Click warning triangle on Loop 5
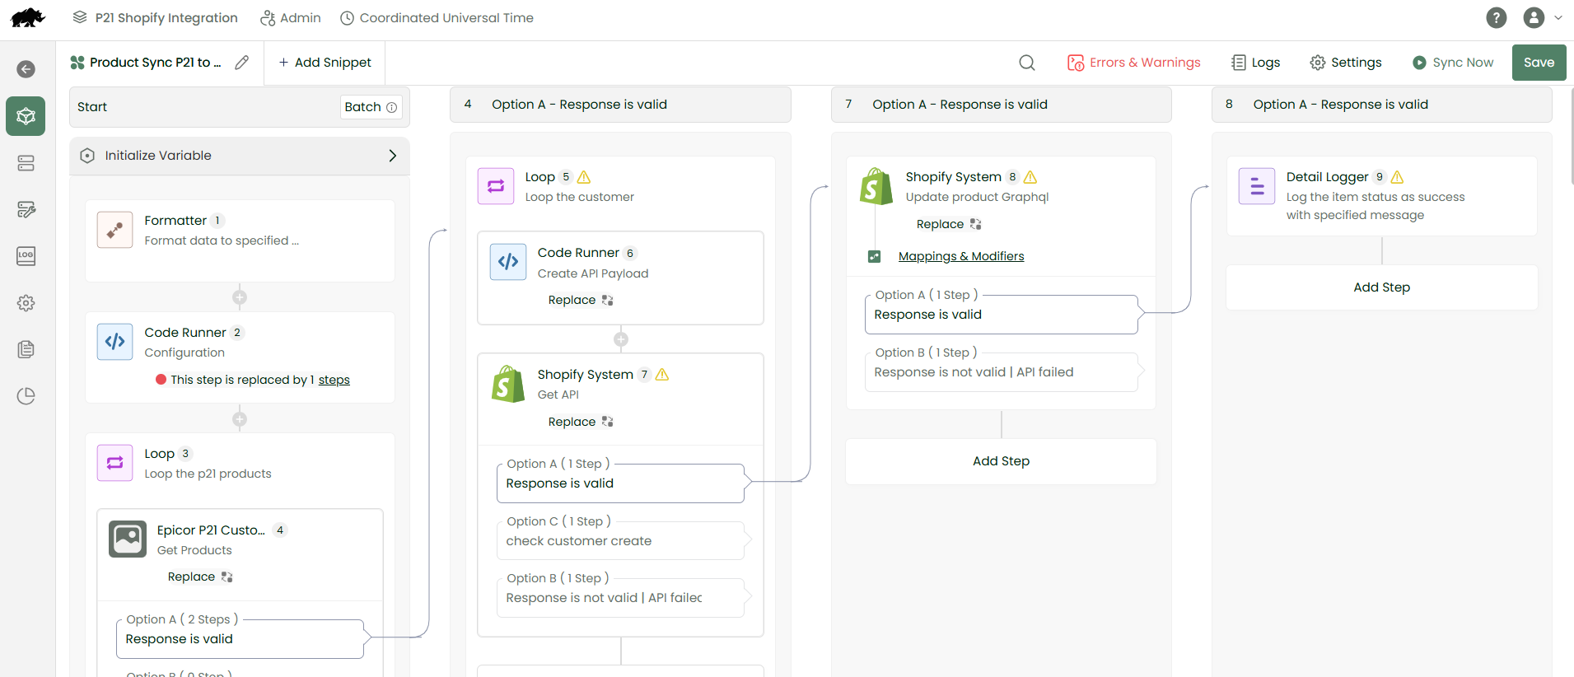 click(584, 177)
